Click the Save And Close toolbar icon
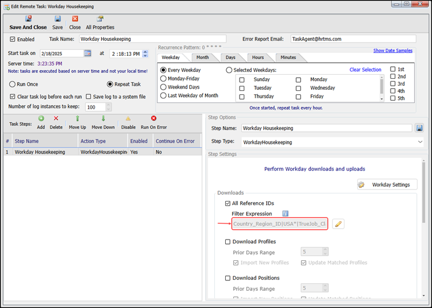Viewport: 432px width, 308px height. pyautogui.click(x=28, y=19)
